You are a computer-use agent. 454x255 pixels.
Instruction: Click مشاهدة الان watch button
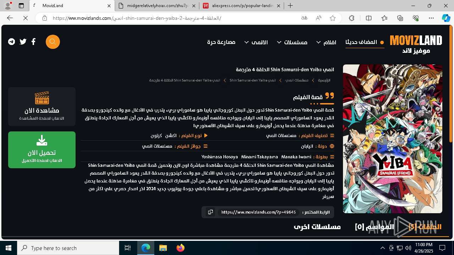[x=42, y=107]
